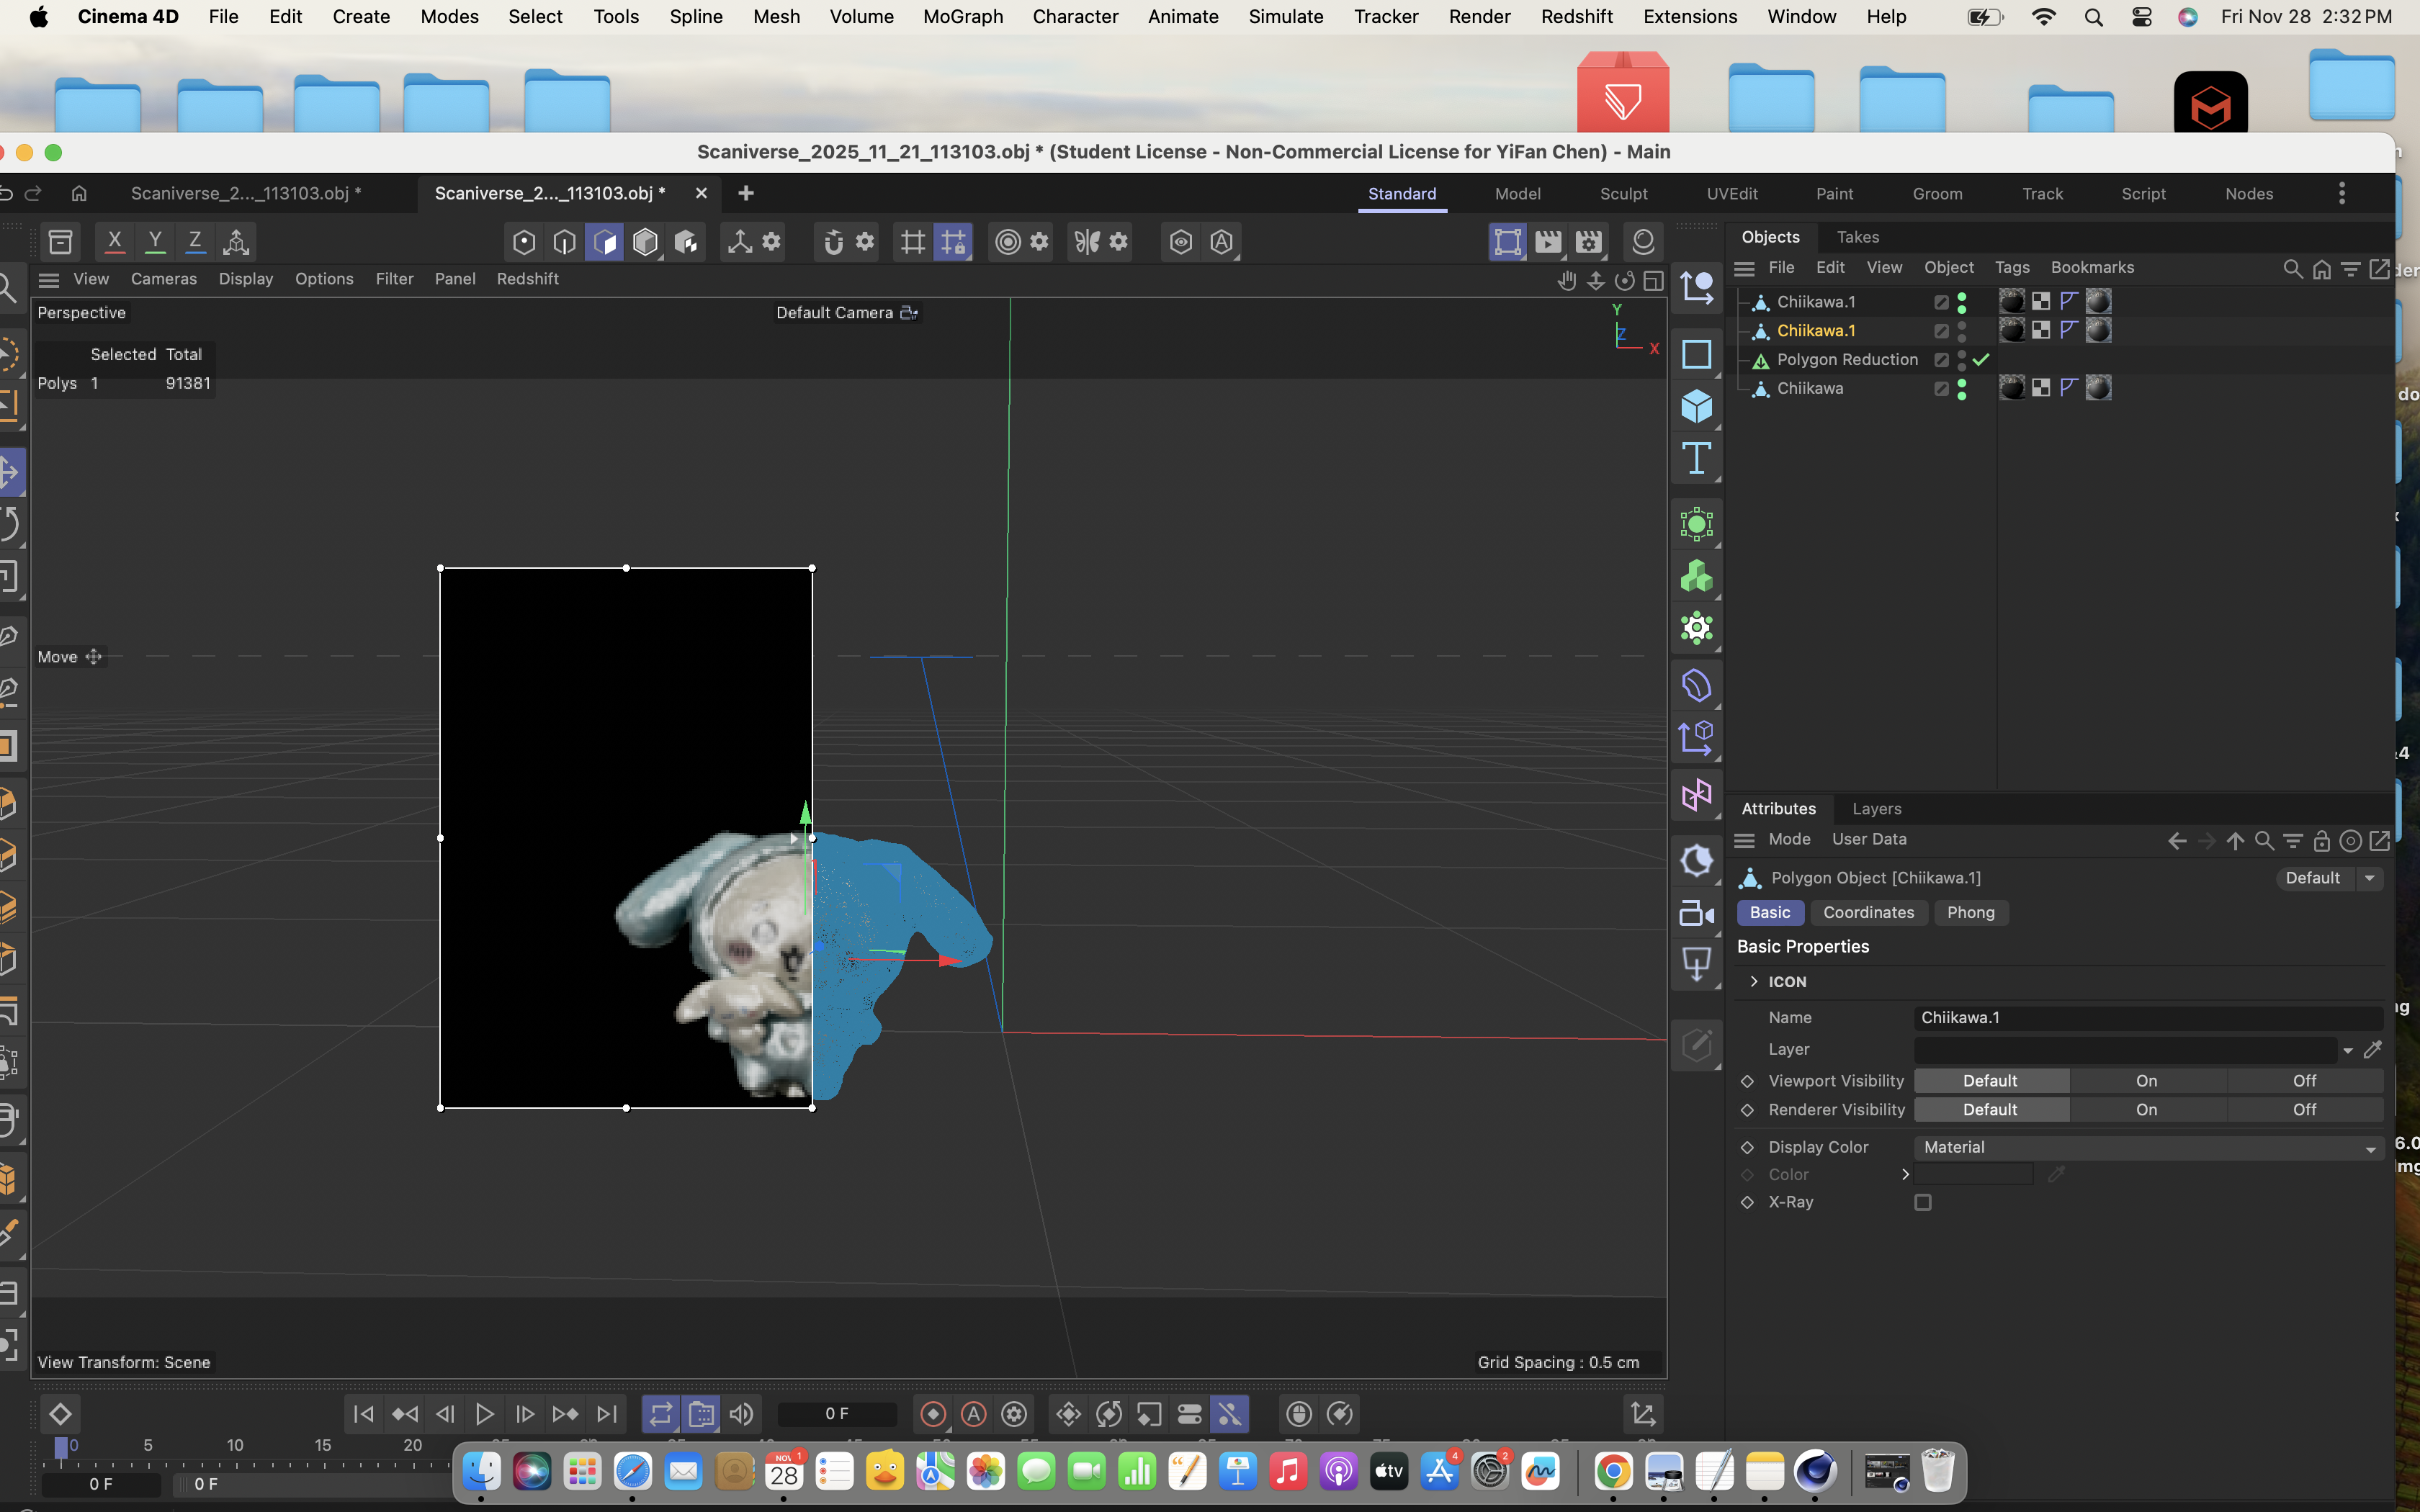
Task: Click the Light object icon
Action: click(1696, 964)
